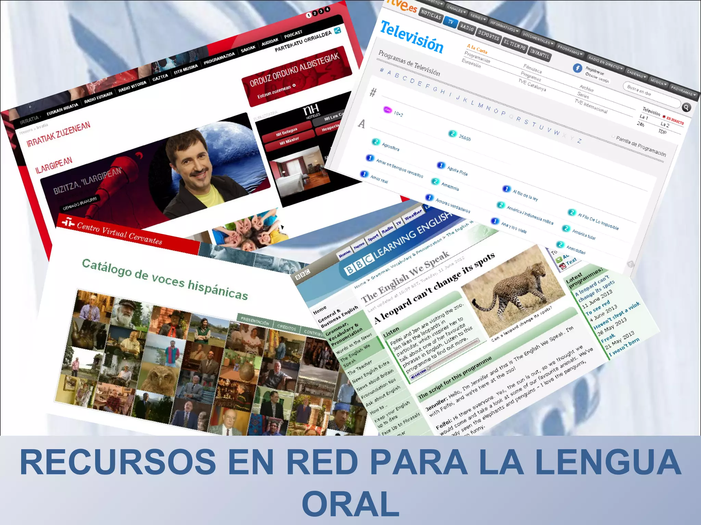Open the DEPORTES tab on rtve
Screen dimensions: 701x525
(x=488, y=35)
